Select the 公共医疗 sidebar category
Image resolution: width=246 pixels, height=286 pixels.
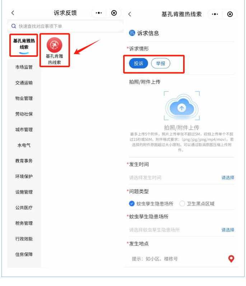pos(24,208)
